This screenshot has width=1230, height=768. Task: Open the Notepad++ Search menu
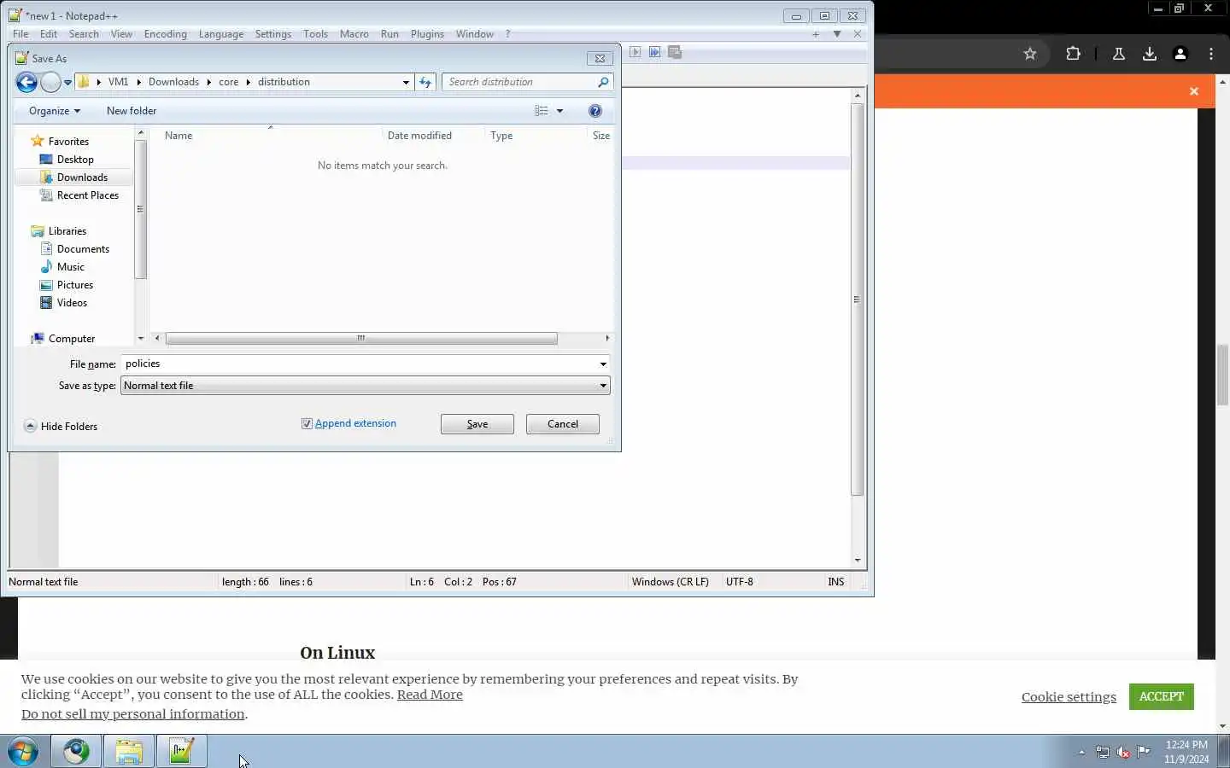coord(84,34)
